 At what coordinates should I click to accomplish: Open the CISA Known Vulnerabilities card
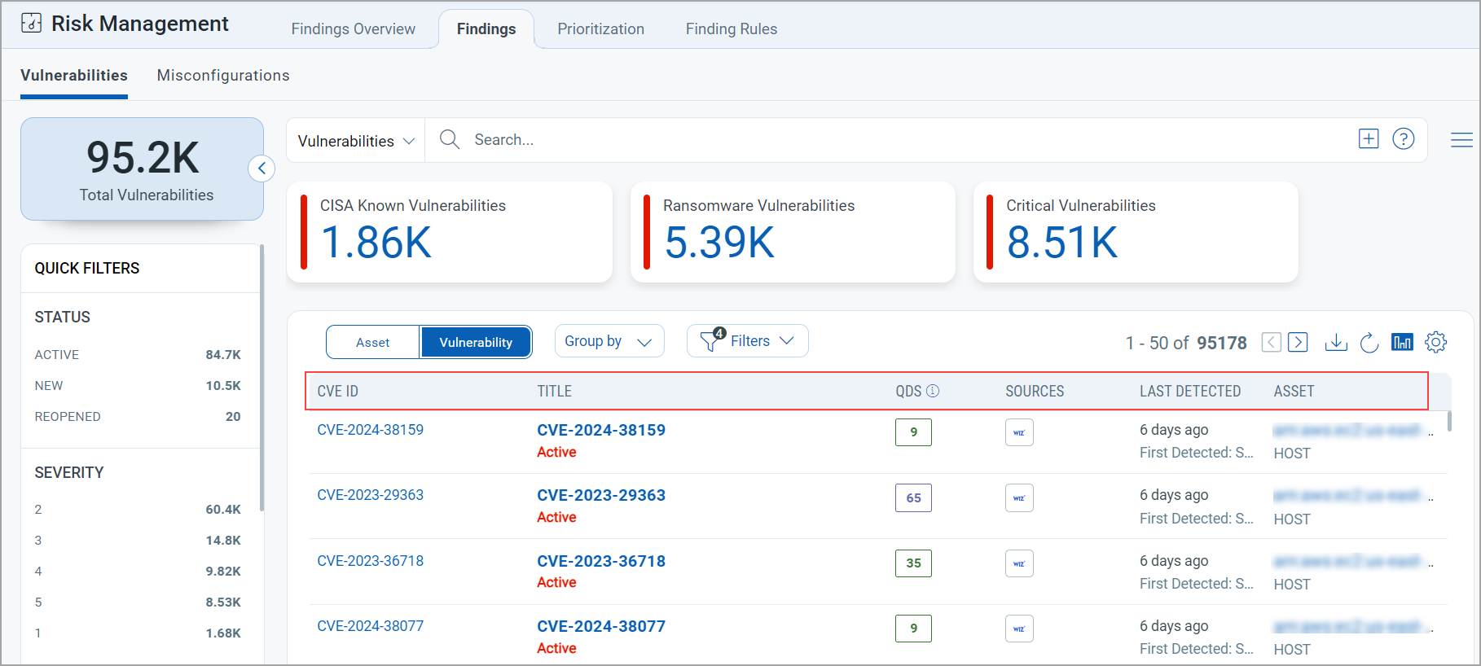coord(450,232)
